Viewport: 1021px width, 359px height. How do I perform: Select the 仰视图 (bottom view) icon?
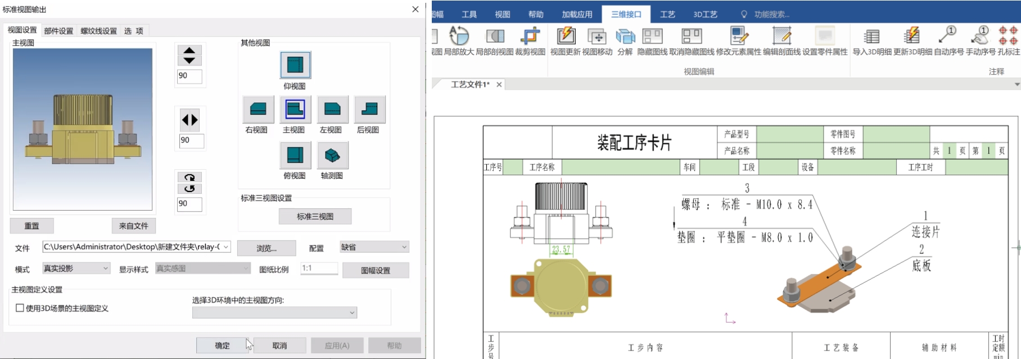point(295,65)
